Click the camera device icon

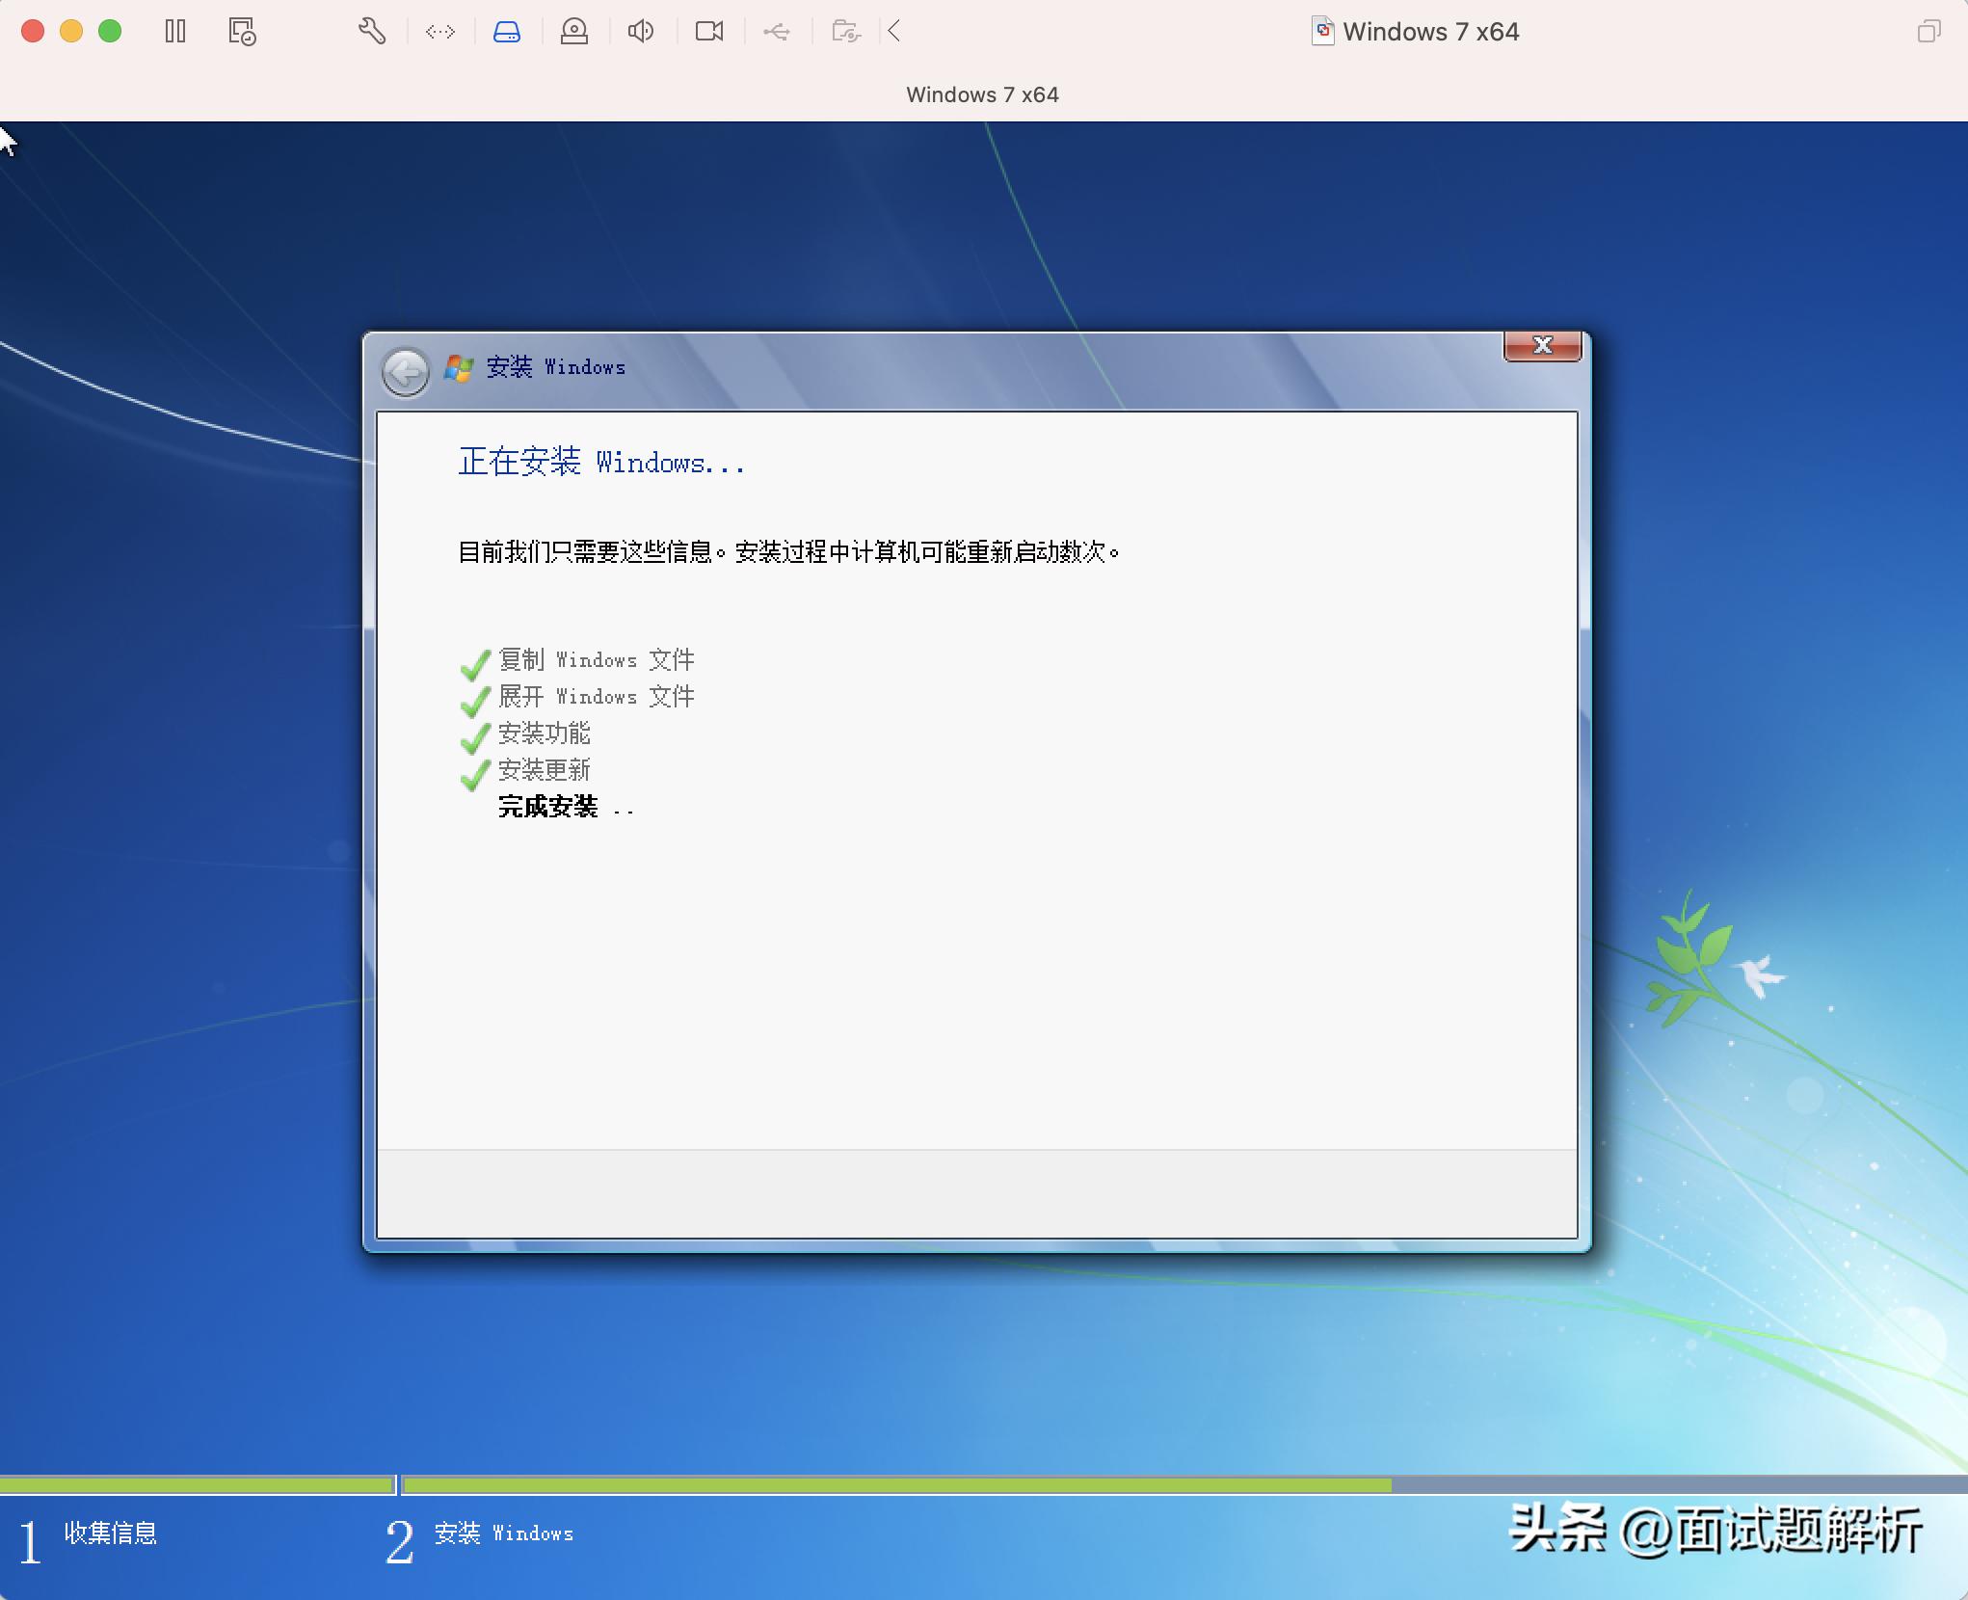(709, 32)
